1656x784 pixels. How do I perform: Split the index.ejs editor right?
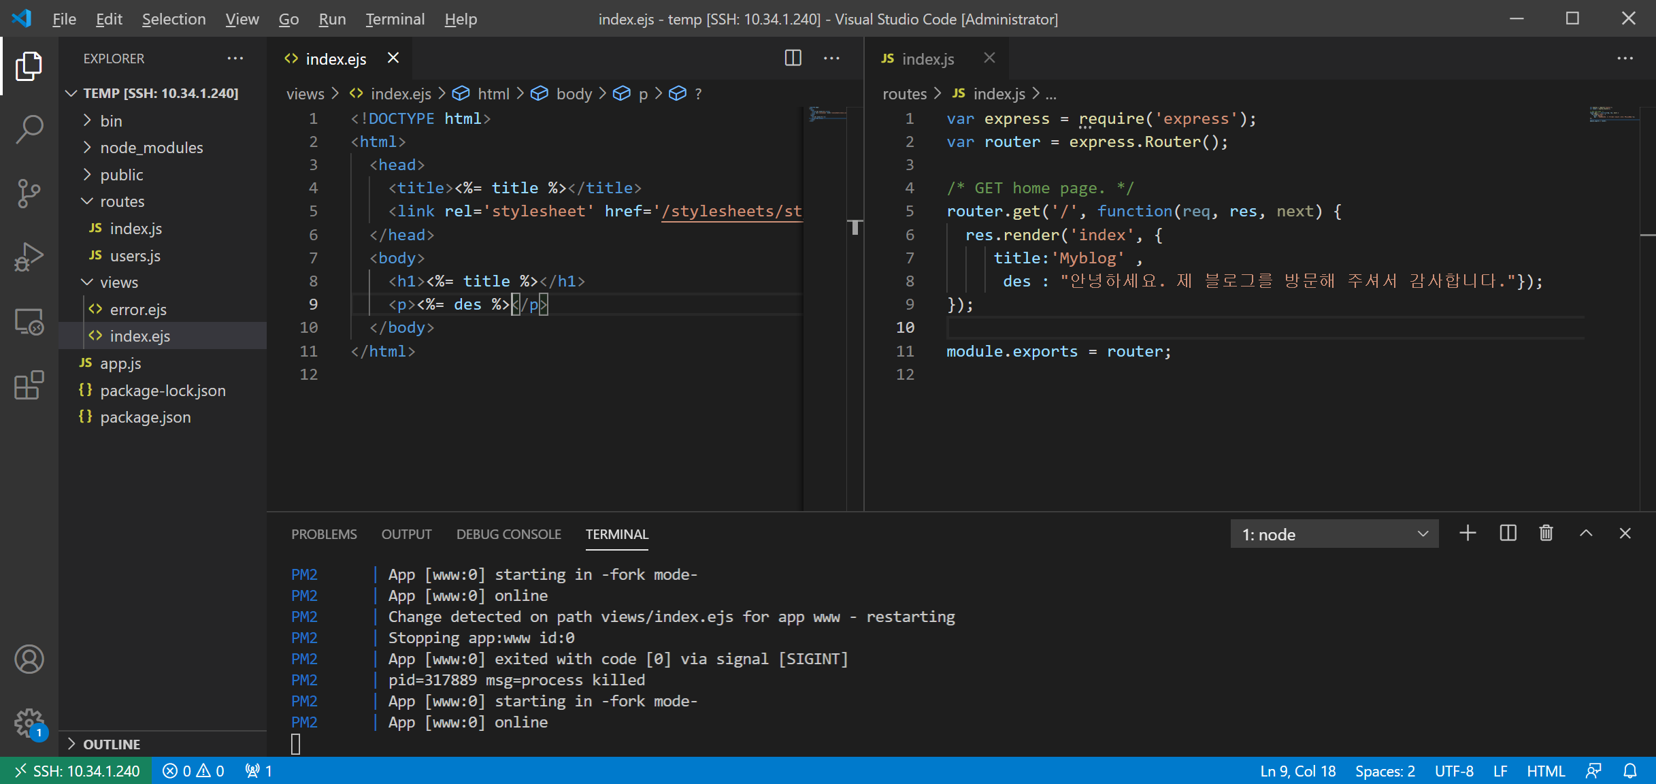[793, 59]
